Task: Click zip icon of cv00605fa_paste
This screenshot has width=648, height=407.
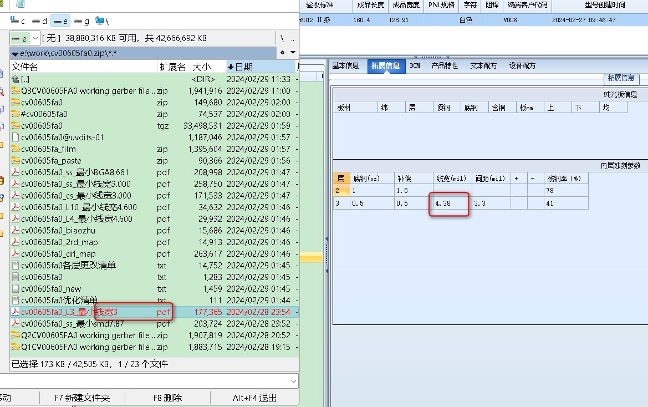Action: 16,160
